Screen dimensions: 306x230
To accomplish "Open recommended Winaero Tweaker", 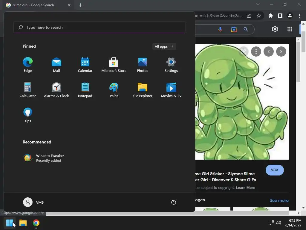I will click(44, 158).
